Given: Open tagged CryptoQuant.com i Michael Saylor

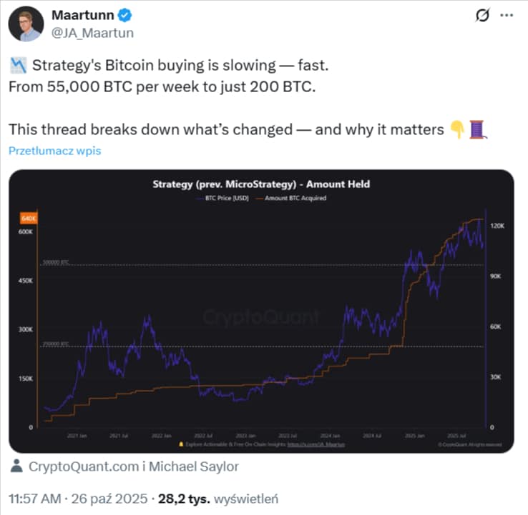Looking at the screenshot, I should [x=133, y=466].
